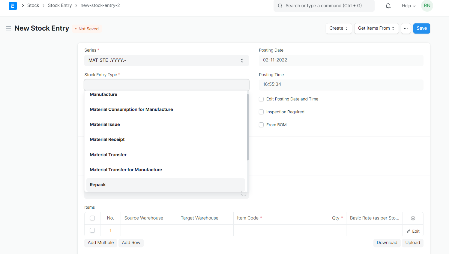Toggle the sidebar hamburger menu icon
449x254 pixels.
tap(8, 28)
